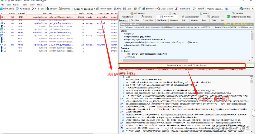Screen dimensions: 255x134
Task: Click the request headers horizontal scrollbar
Action: (x=156, y=60)
